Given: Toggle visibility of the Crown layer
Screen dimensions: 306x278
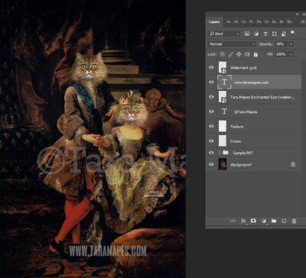Looking at the screenshot, I should tap(211, 141).
